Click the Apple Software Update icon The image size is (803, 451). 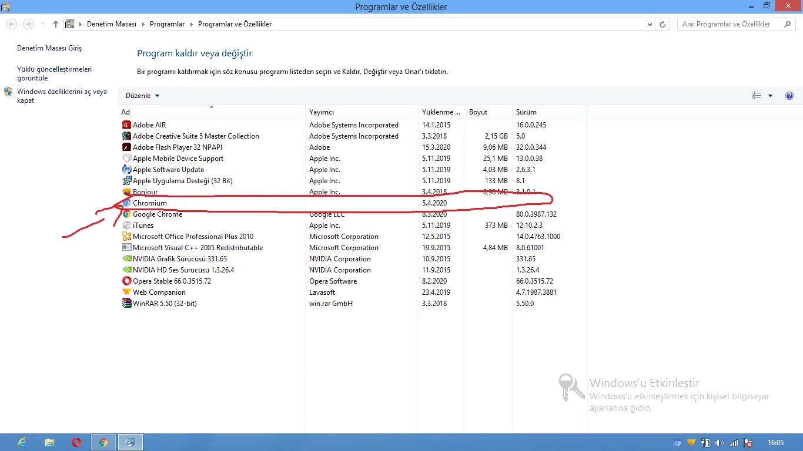pyautogui.click(x=126, y=170)
